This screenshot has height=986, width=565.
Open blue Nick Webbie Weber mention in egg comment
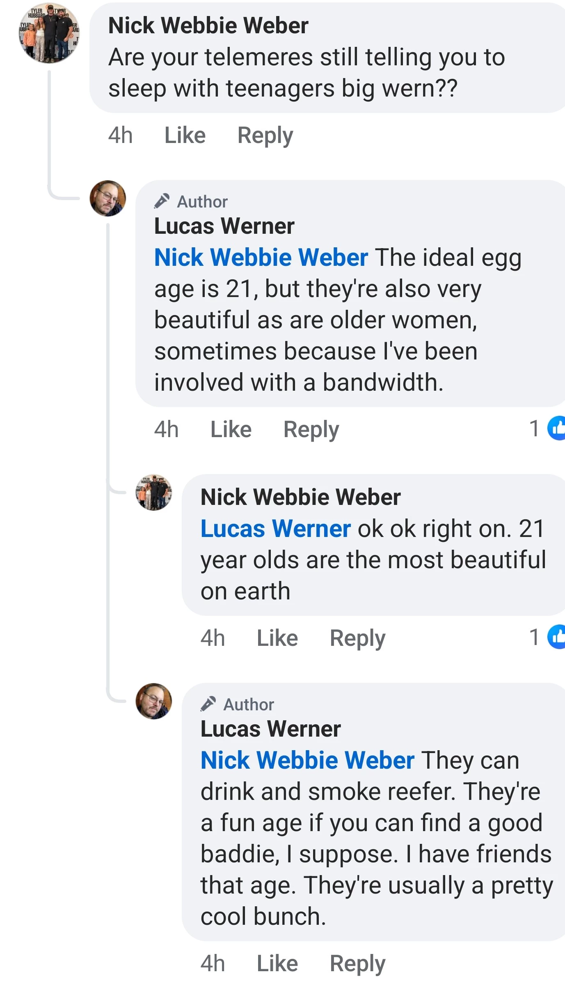pos(261,258)
